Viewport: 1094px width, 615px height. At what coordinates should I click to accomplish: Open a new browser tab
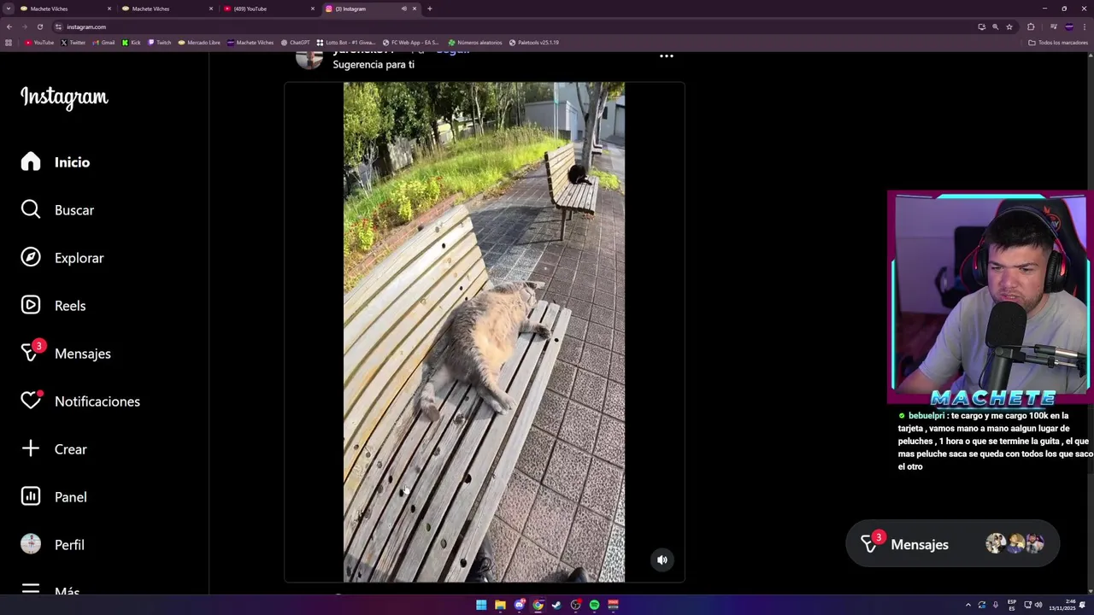coord(429,9)
